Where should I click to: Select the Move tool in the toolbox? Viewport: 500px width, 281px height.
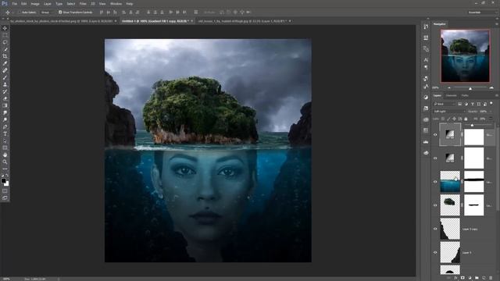(5, 28)
